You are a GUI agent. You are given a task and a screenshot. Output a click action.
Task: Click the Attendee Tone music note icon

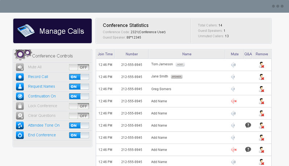pyautogui.click(x=20, y=125)
